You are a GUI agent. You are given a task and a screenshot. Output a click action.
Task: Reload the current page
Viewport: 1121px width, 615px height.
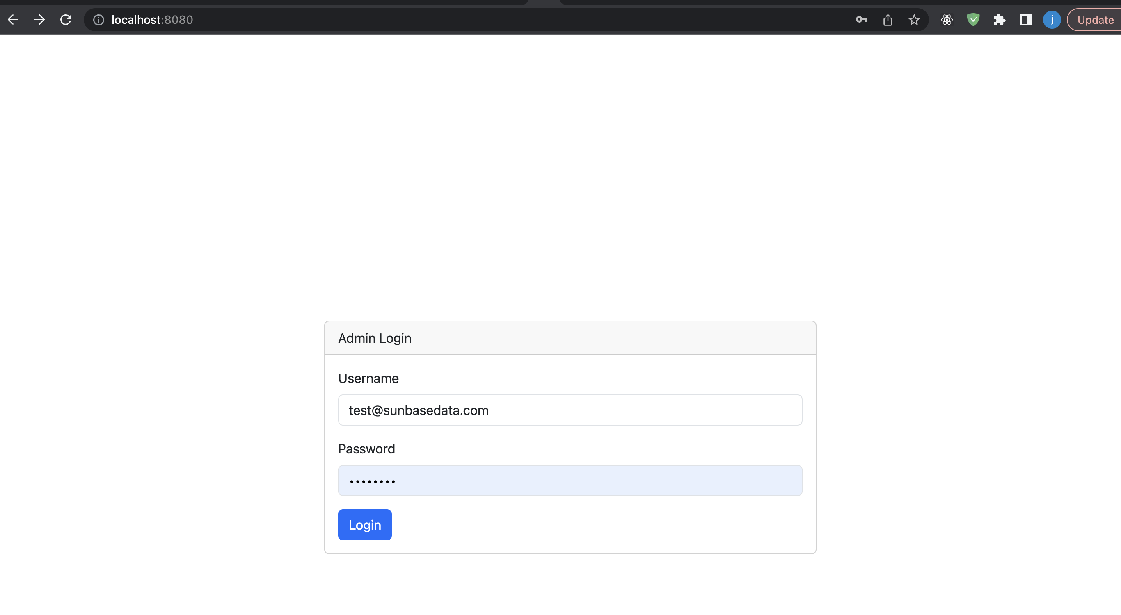tap(66, 20)
